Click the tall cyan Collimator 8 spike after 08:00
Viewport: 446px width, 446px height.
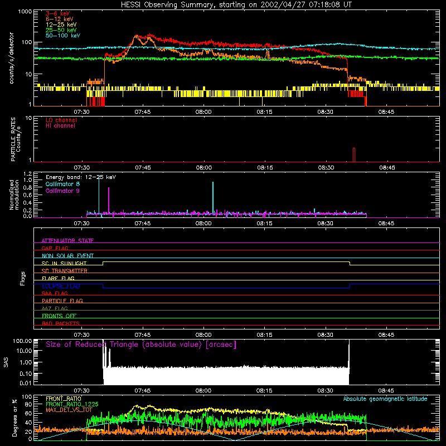click(213, 198)
